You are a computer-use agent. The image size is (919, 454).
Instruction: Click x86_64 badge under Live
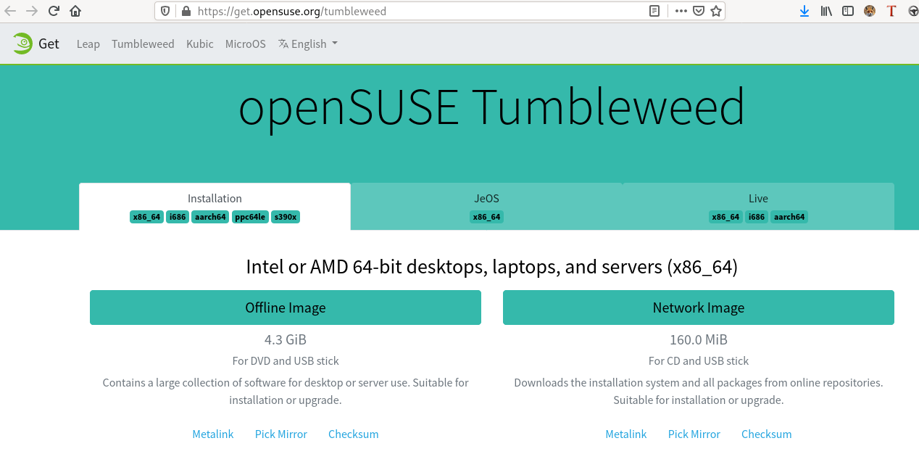click(726, 217)
